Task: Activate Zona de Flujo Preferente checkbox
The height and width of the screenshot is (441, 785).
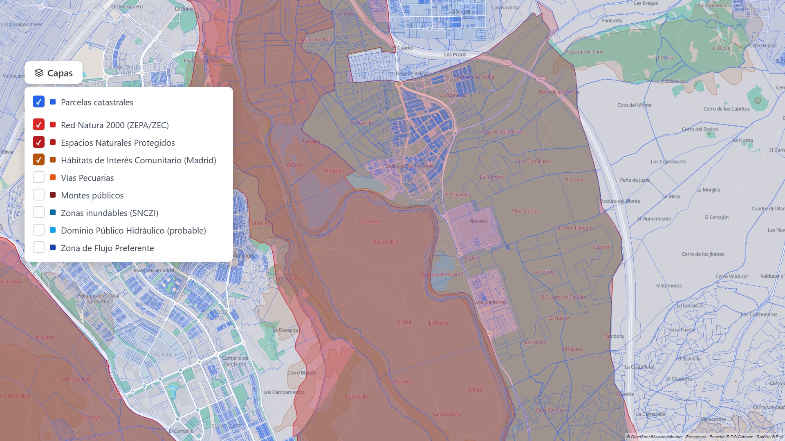Action: 38,247
